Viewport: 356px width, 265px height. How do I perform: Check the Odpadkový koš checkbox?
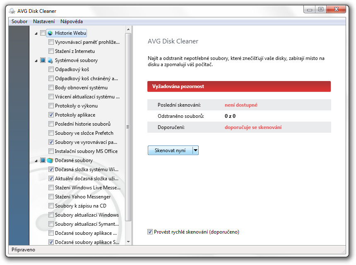51,69
